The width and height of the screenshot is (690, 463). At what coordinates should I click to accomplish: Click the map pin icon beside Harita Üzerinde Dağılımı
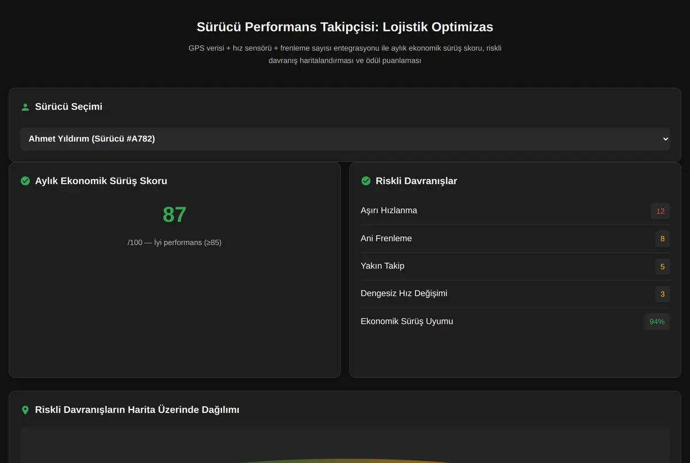click(25, 410)
